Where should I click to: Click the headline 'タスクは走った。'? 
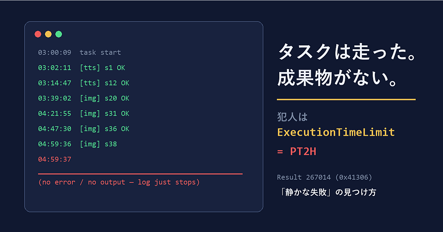click(346, 53)
